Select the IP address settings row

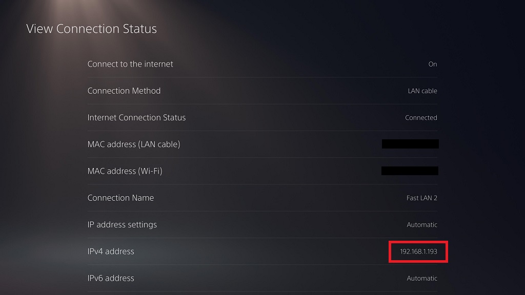(123, 224)
